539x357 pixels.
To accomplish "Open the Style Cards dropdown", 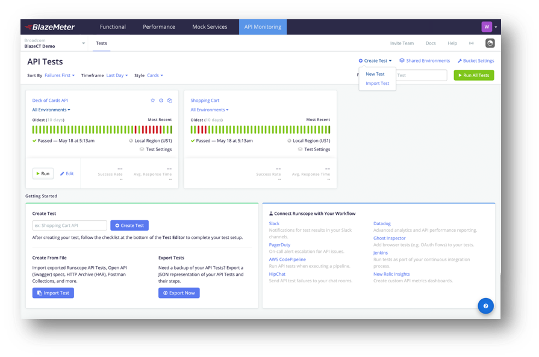I will click(x=155, y=75).
